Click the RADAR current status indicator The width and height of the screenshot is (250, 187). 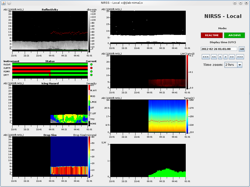click(91, 65)
